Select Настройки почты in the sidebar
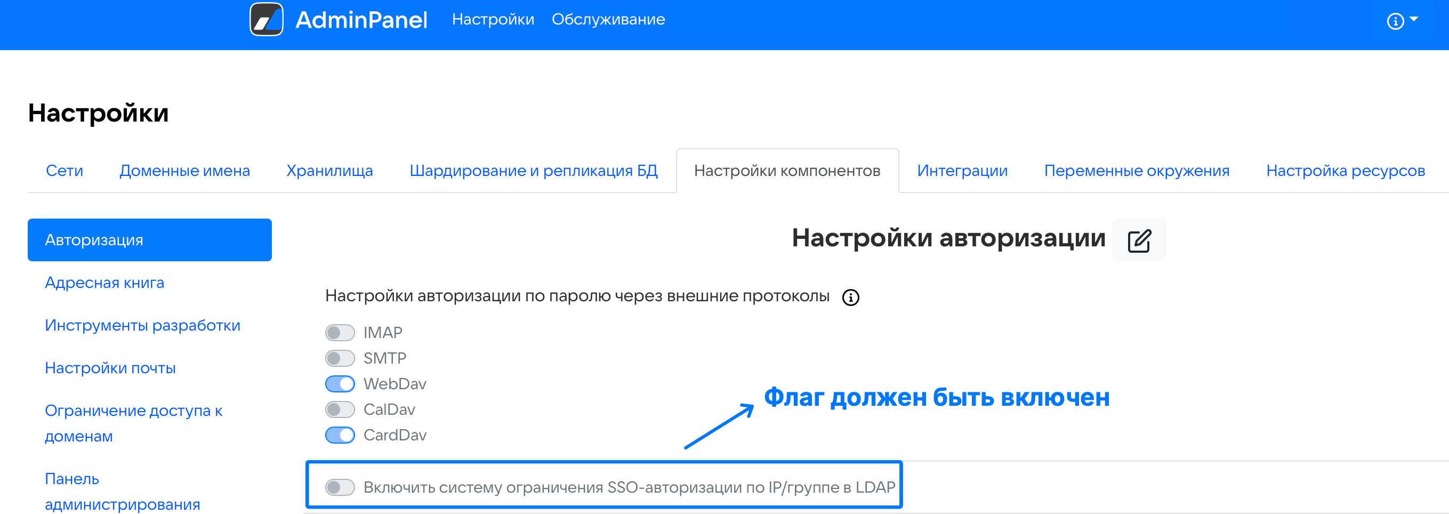The image size is (1449, 514). (x=110, y=368)
